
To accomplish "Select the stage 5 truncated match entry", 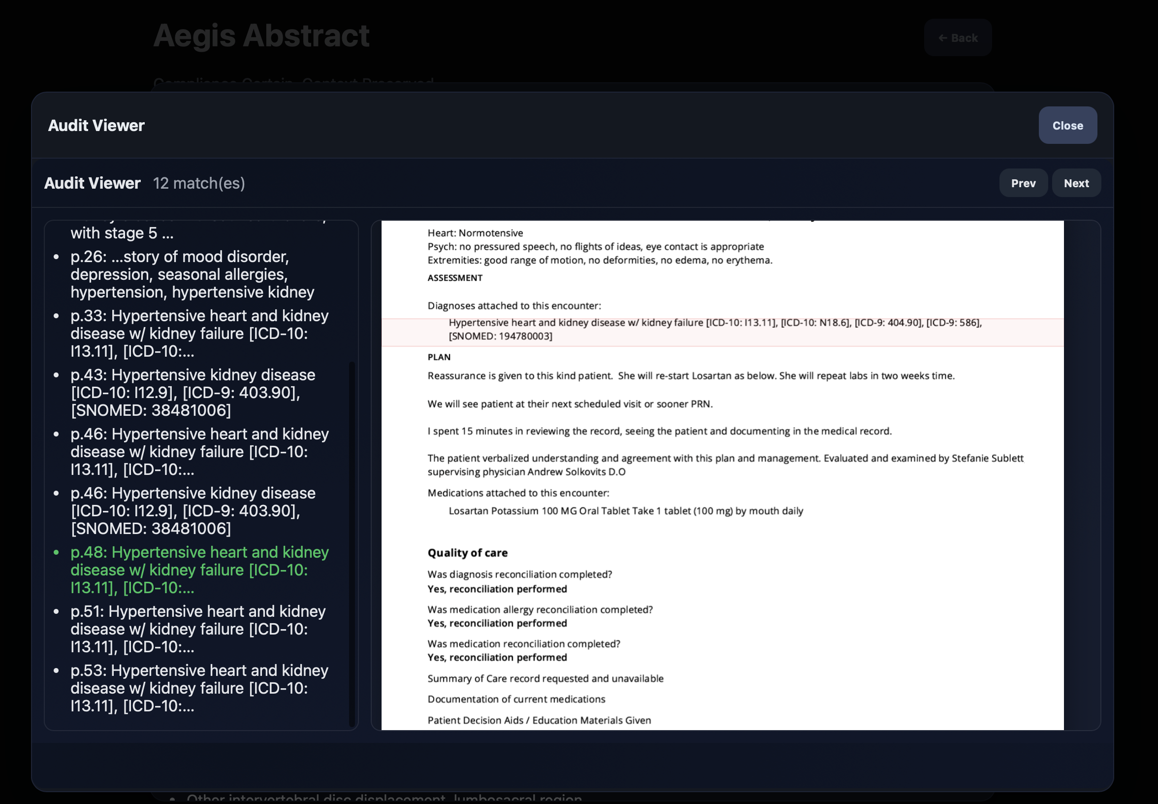I will [122, 233].
